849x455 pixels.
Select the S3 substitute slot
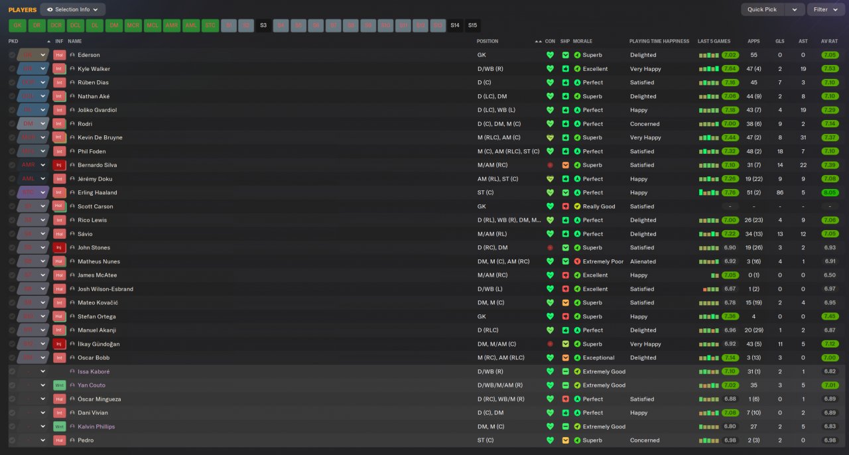pyautogui.click(x=263, y=26)
